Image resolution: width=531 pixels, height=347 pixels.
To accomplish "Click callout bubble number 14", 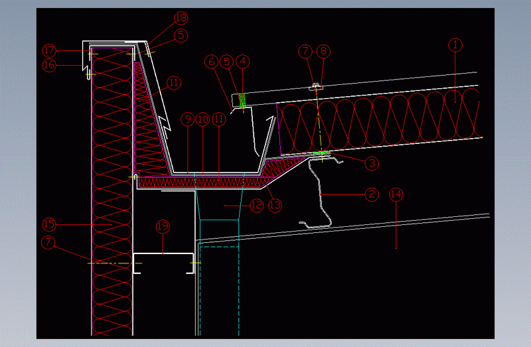I will point(396,194).
